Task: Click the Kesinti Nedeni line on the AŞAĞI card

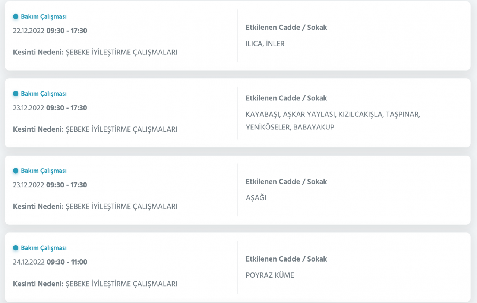Action: 95,206
